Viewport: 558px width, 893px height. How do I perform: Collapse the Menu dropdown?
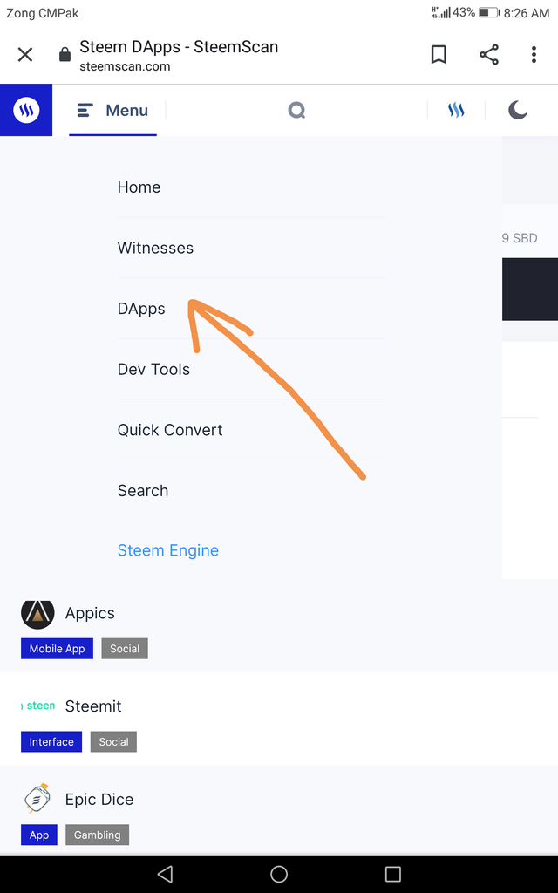coord(112,111)
